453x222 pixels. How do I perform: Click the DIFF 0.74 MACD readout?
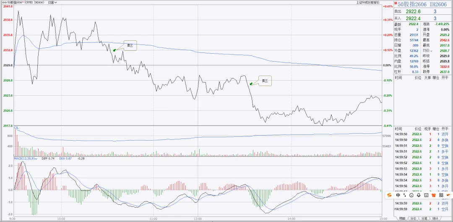(x=48, y=158)
